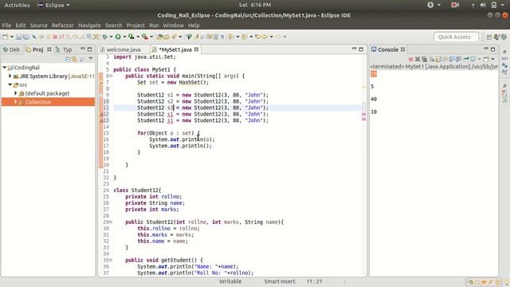Toggle Show Console on Standard Out change
510x287 pixels.
[x=452, y=59]
